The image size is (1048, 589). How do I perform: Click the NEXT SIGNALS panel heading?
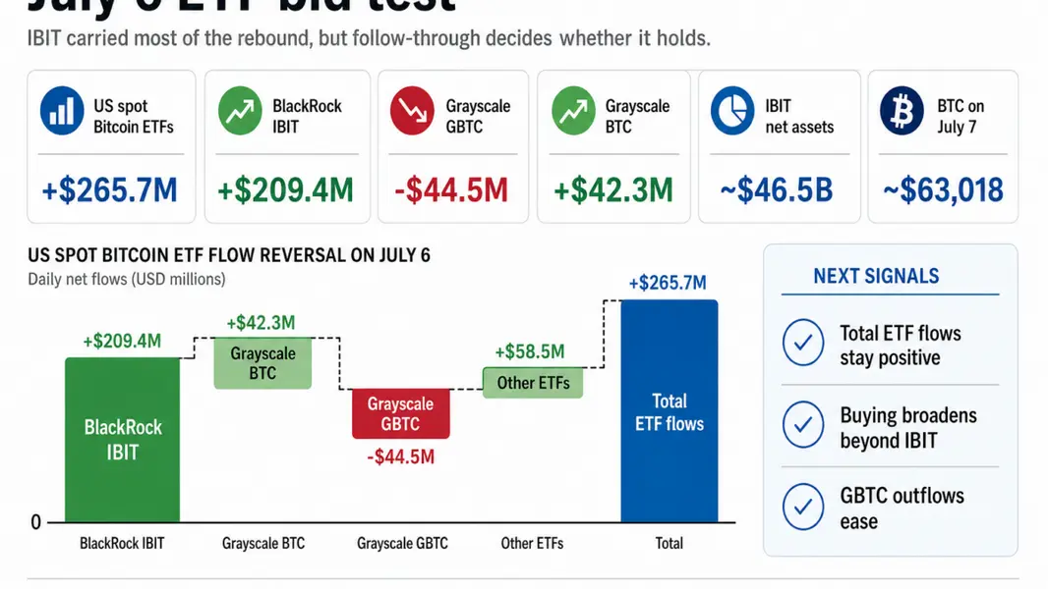click(876, 276)
